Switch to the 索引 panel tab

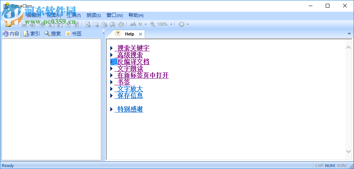[x=32, y=34]
